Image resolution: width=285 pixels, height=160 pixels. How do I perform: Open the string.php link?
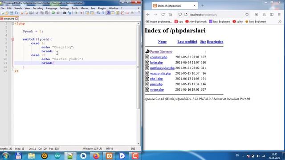(157, 90)
